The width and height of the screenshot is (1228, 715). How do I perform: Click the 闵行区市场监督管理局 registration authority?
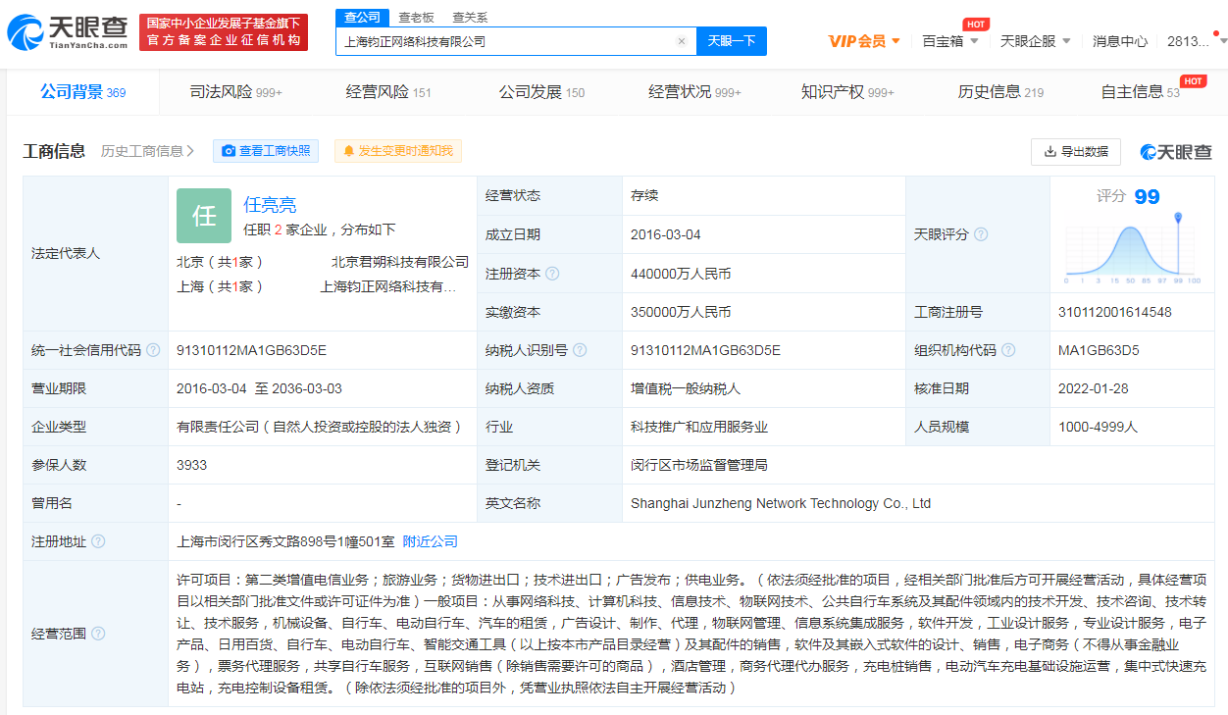pos(699,465)
